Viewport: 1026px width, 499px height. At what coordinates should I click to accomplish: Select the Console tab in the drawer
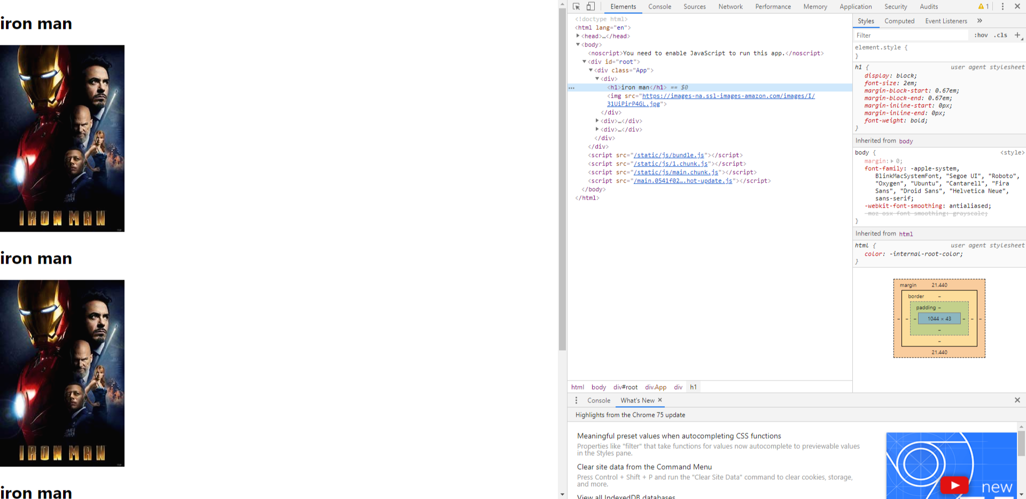598,400
